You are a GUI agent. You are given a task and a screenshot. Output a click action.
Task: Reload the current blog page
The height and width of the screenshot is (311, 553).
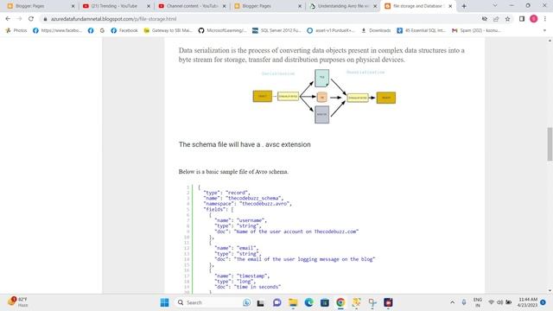click(x=31, y=19)
